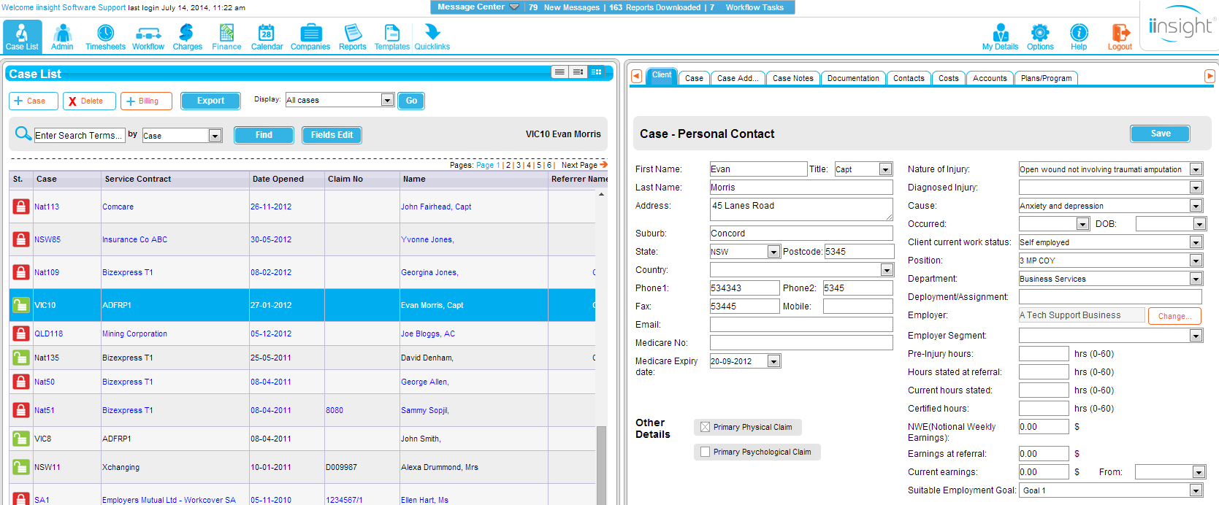Screen dimensions: 1219x505
Task: Open the Timesheets clock icon
Action: coord(105,34)
